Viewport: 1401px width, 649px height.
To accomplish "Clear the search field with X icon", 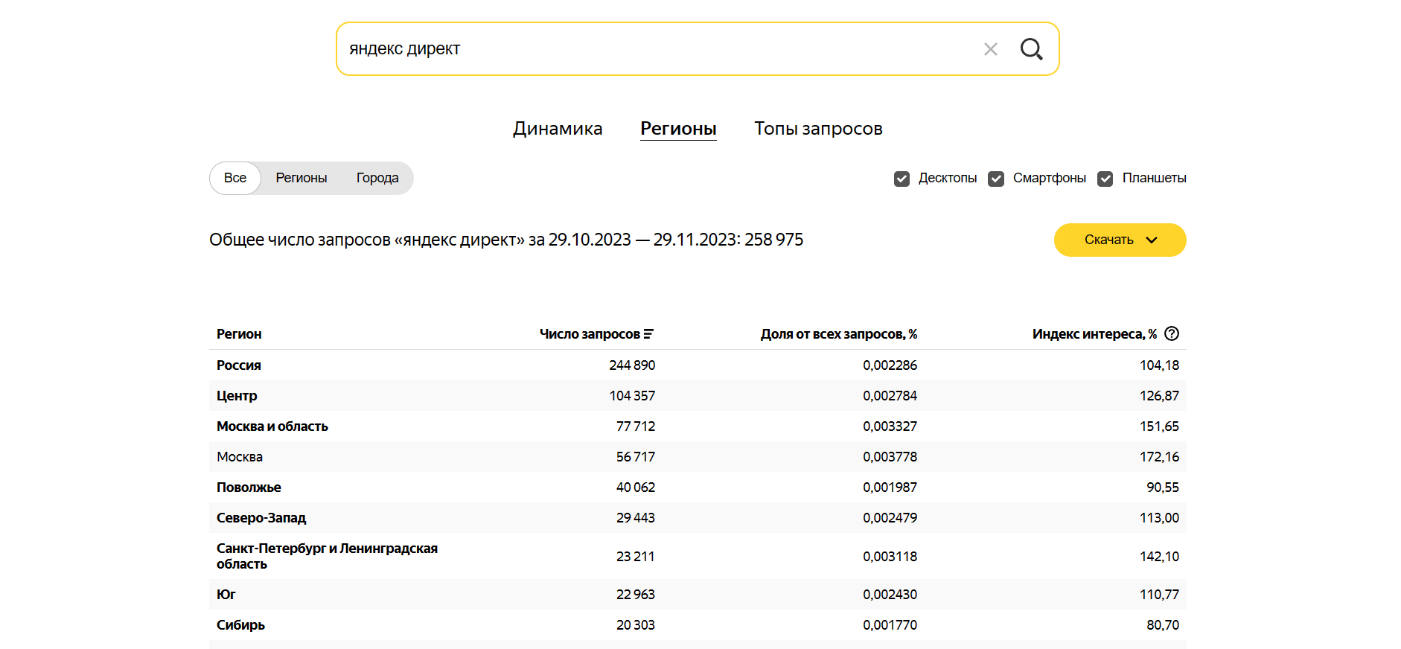I will pyautogui.click(x=990, y=49).
